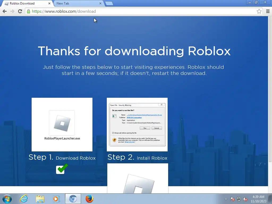The height and width of the screenshot is (204, 272).
Task: Click the green checkmark under Step 1
Action: point(62,169)
